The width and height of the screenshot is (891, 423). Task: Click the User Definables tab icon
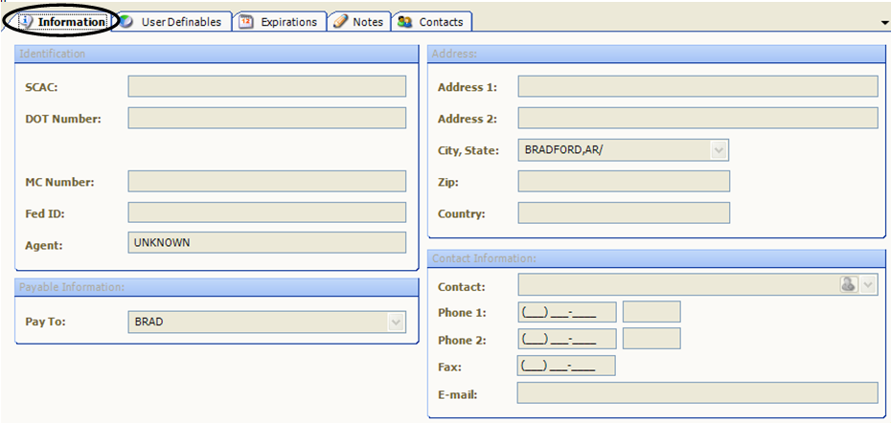(x=126, y=22)
